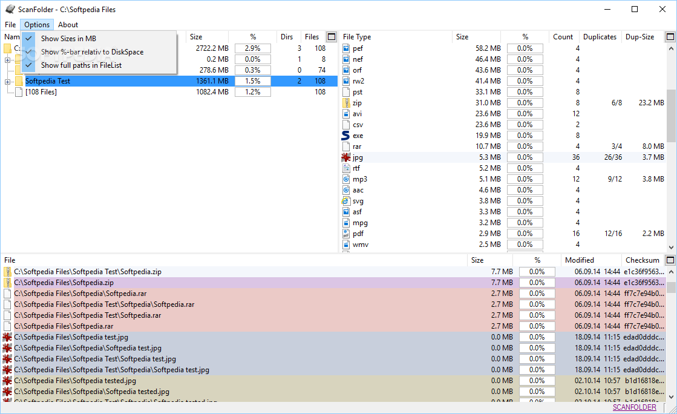
Task: Toggle Show full paths in FileList
Action: click(99, 65)
